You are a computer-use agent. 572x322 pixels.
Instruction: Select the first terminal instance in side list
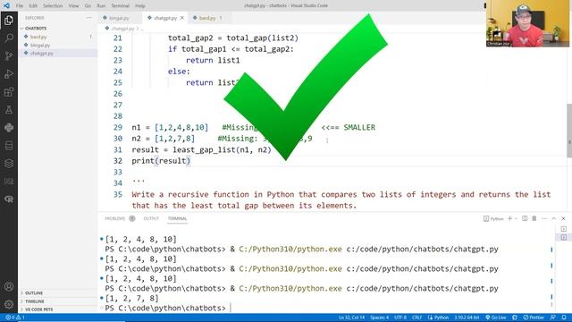click(564, 229)
